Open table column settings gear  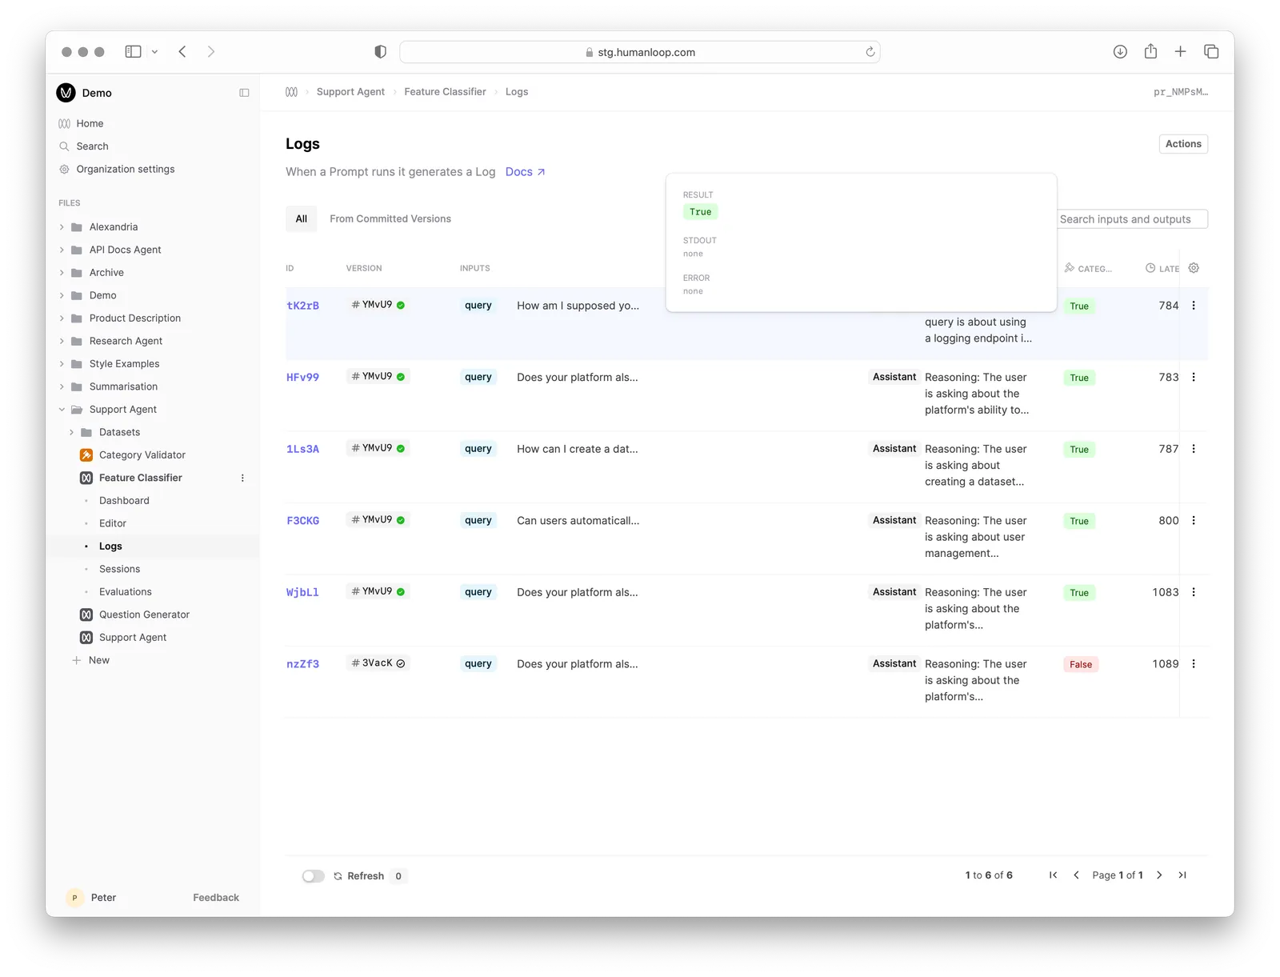click(1194, 268)
